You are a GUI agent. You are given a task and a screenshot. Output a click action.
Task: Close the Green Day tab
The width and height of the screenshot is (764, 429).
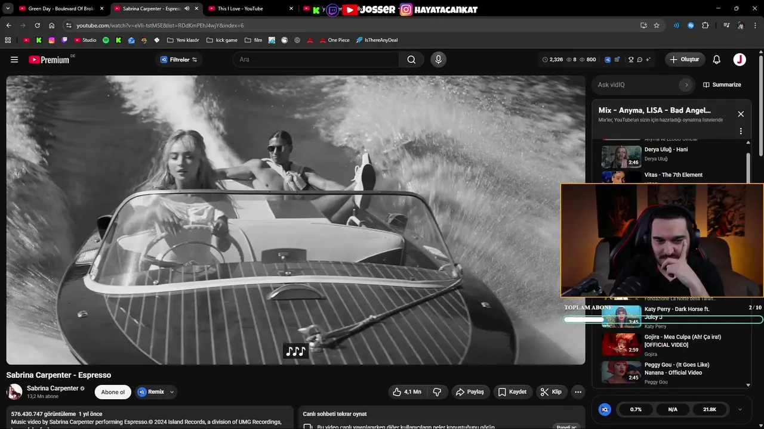coord(102,9)
